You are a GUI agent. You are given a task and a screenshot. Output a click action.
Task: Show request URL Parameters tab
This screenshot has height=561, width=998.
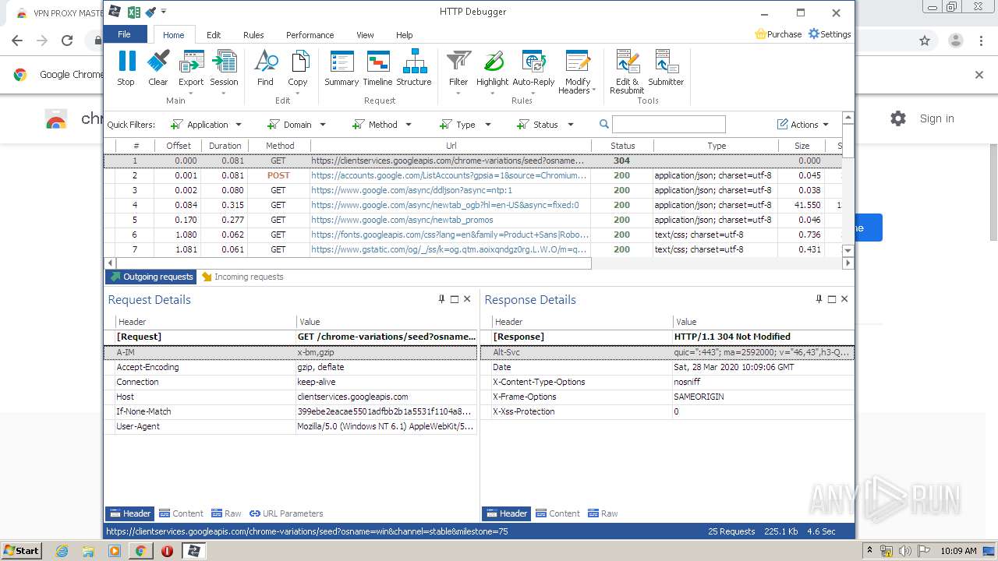[286, 513]
